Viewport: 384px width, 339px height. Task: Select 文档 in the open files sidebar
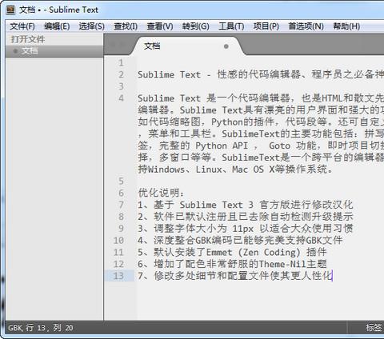(54, 50)
